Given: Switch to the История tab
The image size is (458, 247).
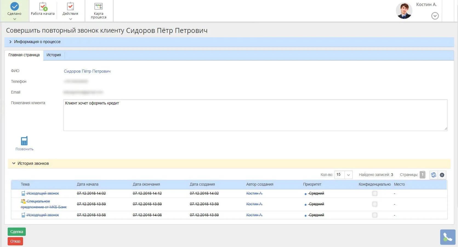Looking at the screenshot, I should (54, 55).
